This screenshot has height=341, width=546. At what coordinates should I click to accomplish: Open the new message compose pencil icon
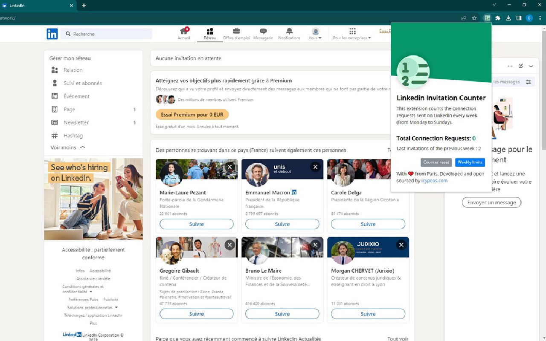(x=520, y=66)
